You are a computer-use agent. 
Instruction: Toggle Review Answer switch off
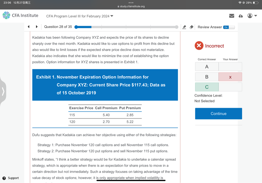pyautogui.click(x=228, y=27)
